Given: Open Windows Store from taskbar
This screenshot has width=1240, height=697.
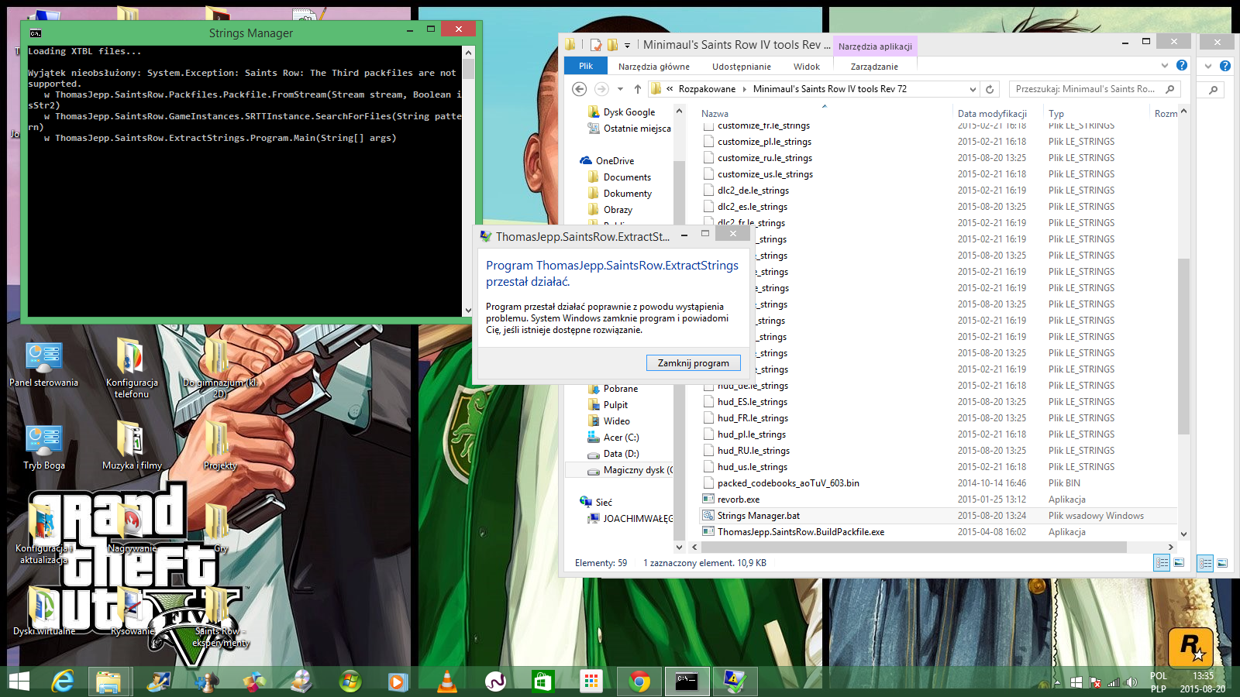Looking at the screenshot, I should click(x=542, y=682).
